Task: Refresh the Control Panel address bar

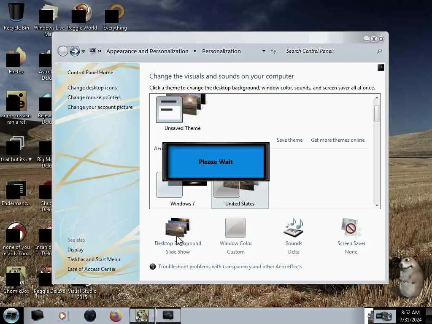Action: click(x=273, y=51)
